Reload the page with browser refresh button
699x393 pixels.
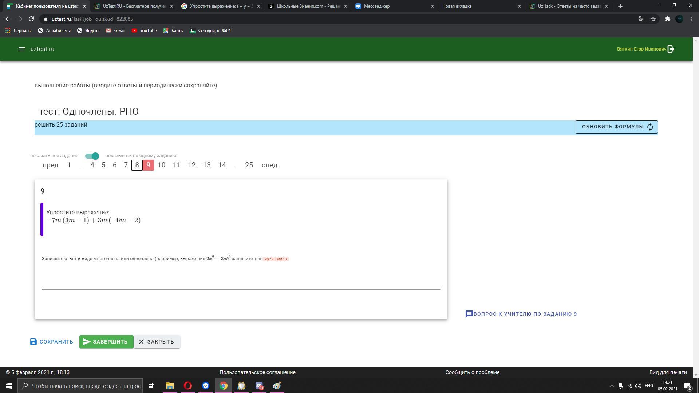[x=31, y=19]
